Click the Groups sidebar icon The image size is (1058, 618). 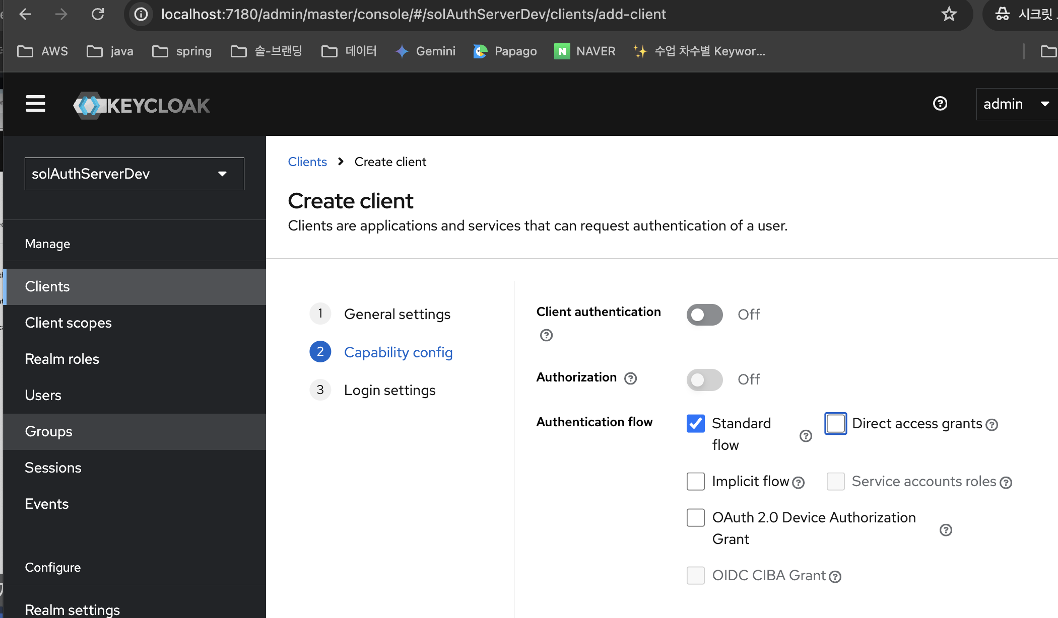[x=48, y=431]
